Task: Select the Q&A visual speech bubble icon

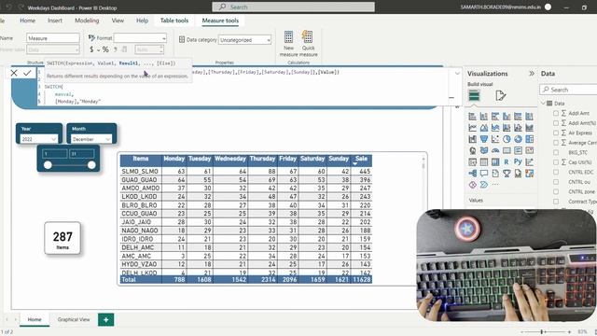Action: 484,174
